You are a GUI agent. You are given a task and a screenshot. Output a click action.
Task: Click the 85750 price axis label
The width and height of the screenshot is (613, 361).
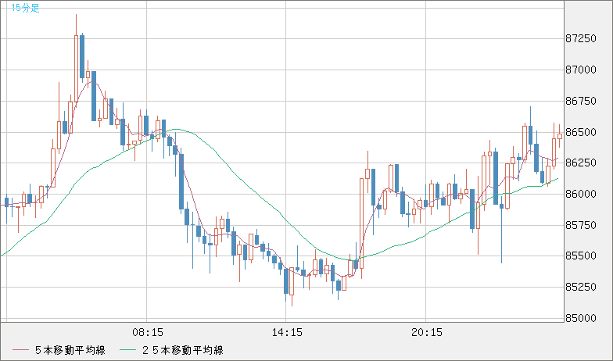[581, 225]
